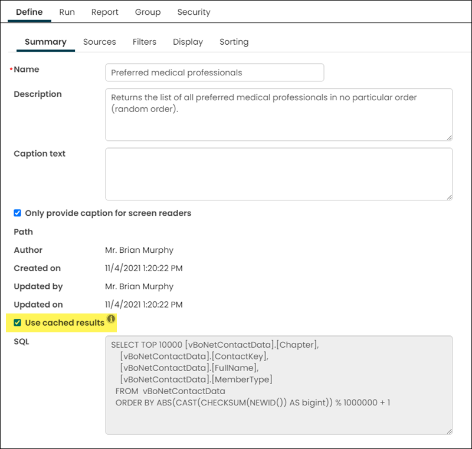
Task: Open the Define tab
Action: 29,12
